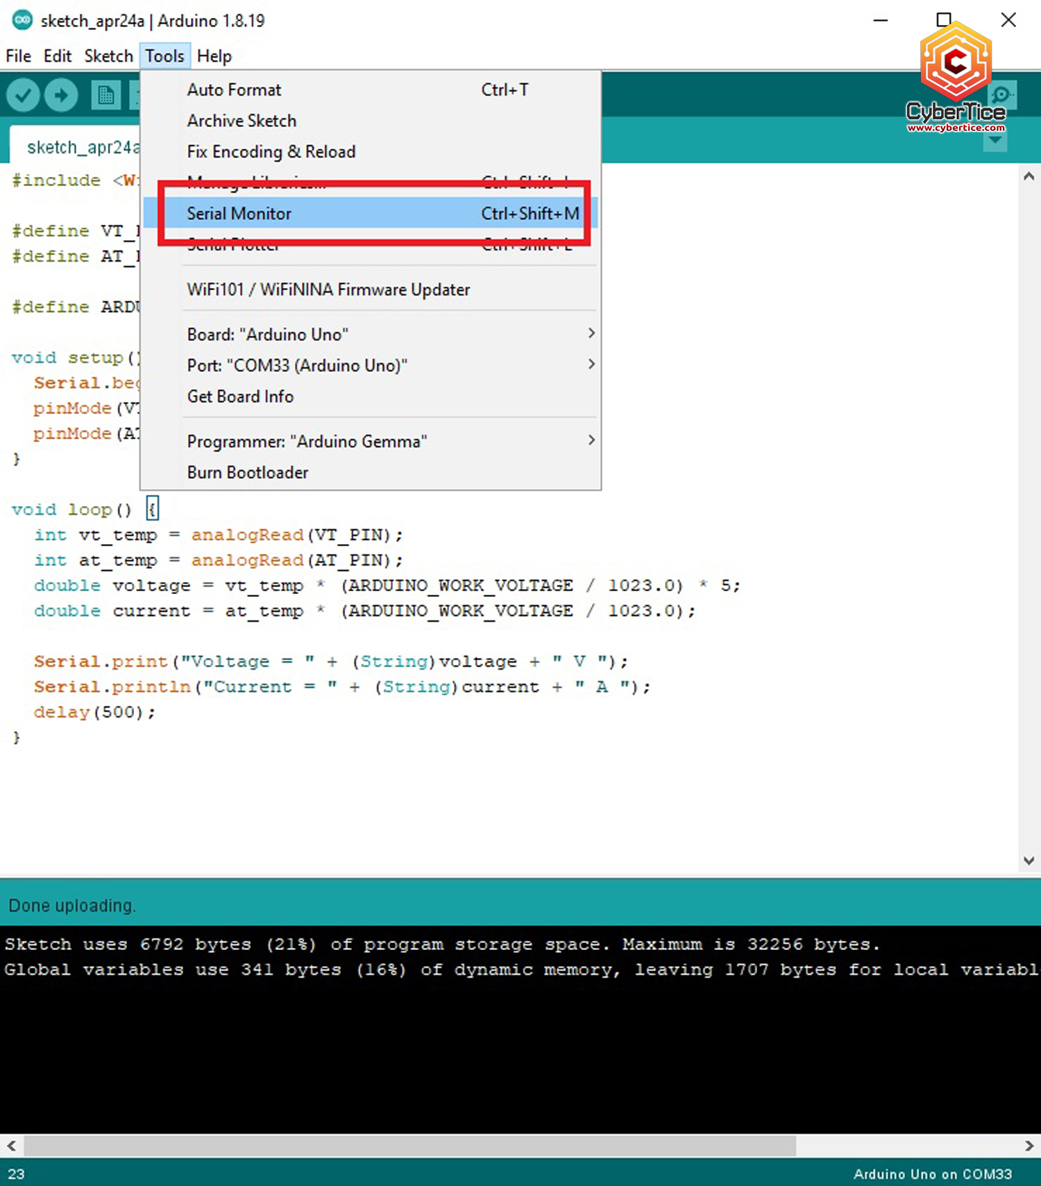Select Archive Sketch menu entry
Image resolution: width=1041 pixels, height=1186 pixels.
point(371,121)
